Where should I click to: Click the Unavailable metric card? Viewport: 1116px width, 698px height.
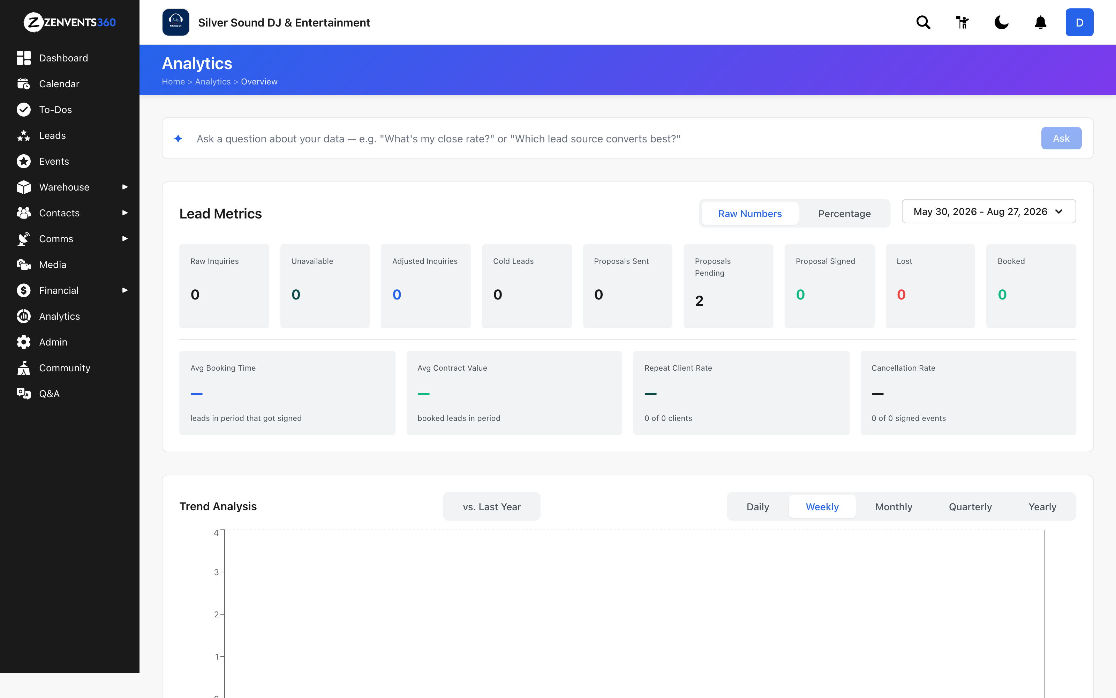(325, 286)
